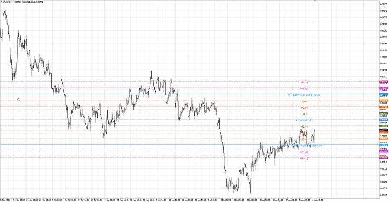Click the USDCHF,H4 chart title text

coord(8,2)
